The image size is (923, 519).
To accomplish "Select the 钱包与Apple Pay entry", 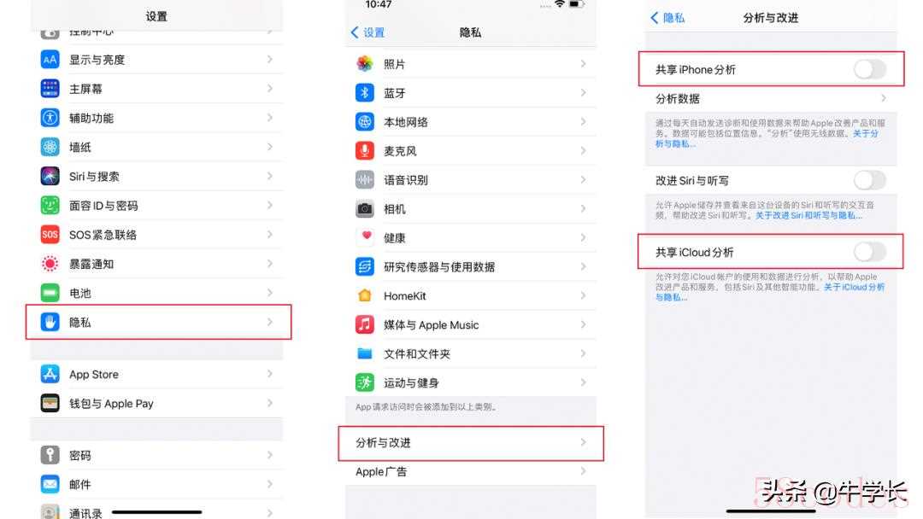I will (156, 403).
